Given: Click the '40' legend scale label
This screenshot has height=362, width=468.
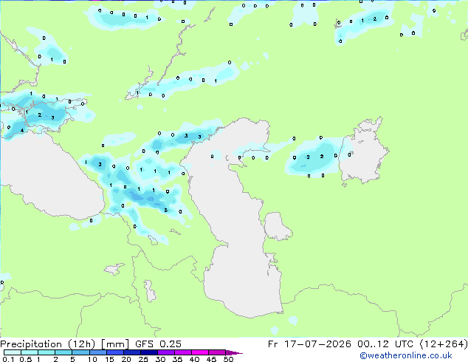Looking at the screenshot, I should tap(194, 359).
